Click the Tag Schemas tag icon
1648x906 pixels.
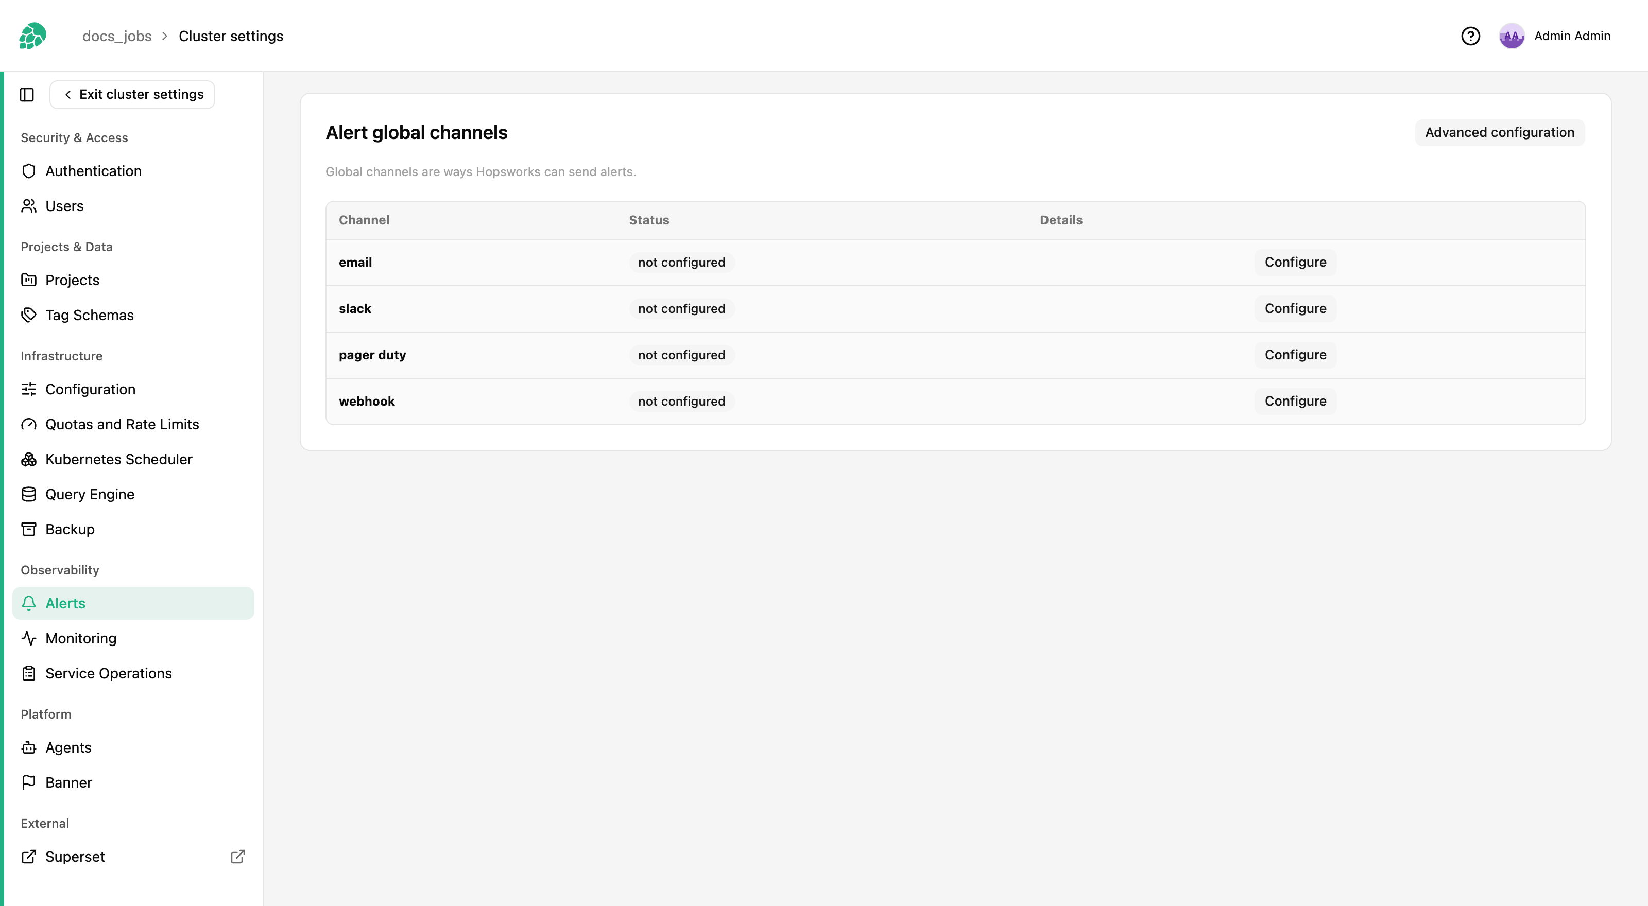[29, 315]
